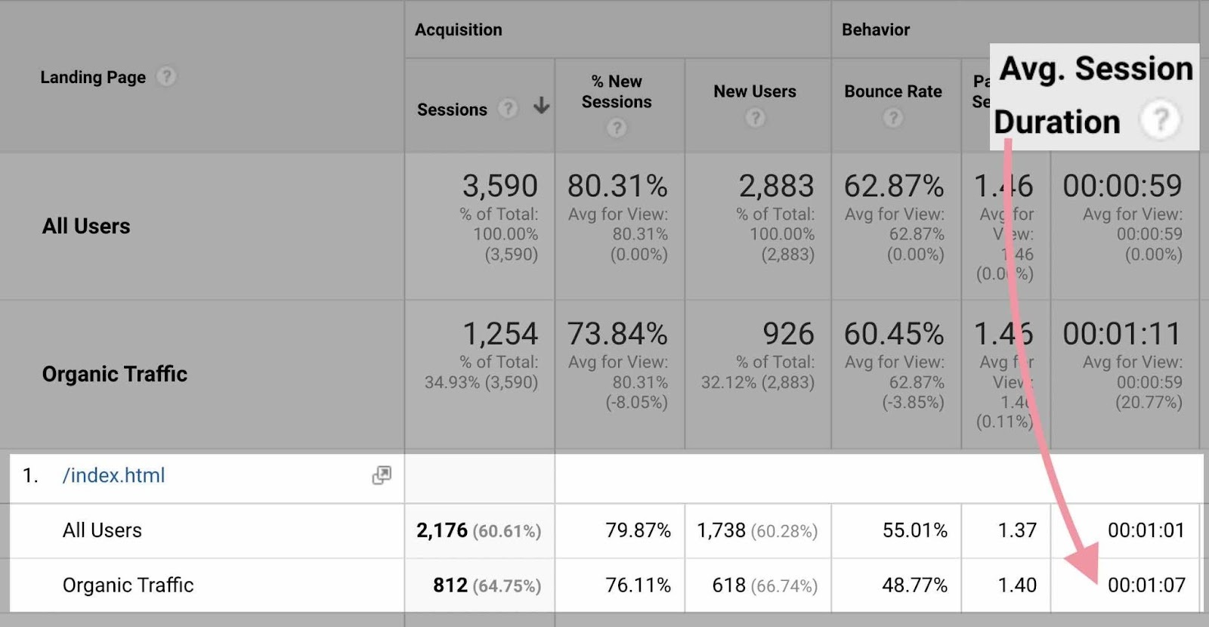Click the open-in-new-window icon beside /index.html
Viewport: 1209px width, 627px height.
(x=382, y=475)
